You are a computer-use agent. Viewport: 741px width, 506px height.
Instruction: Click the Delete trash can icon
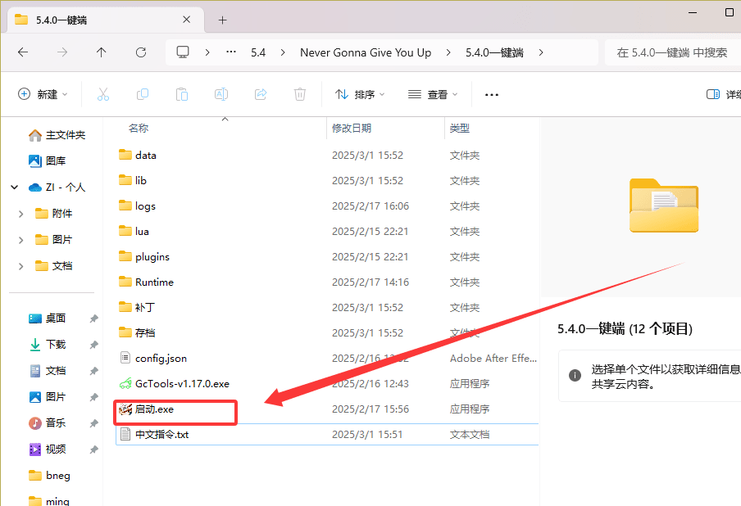[300, 94]
